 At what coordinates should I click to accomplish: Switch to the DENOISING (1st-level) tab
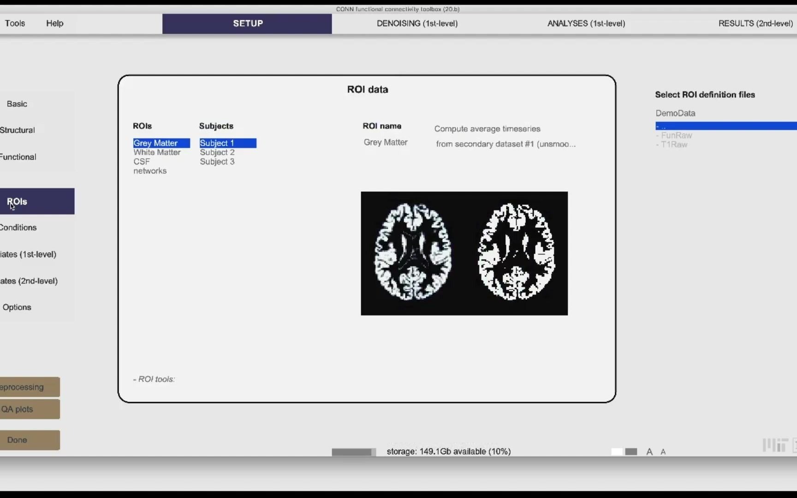coord(417,24)
